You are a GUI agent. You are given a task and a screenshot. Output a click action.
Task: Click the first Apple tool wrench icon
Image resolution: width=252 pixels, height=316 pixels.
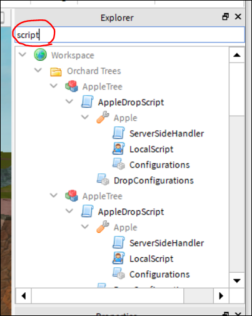coord(103,117)
